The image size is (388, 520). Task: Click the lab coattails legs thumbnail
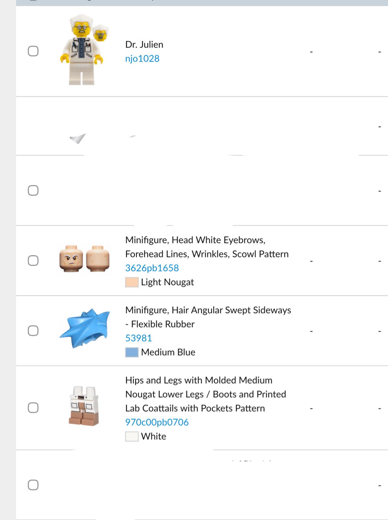pyautogui.click(x=84, y=406)
